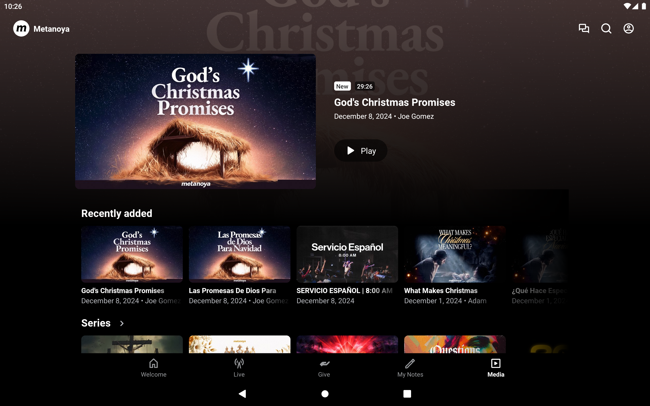The height and width of the screenshot is (406, 650).
Task: Tap the Android home circle button
Action: coord(325,394)
